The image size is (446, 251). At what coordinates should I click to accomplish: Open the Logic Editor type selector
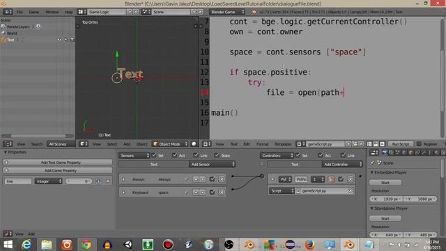pyautogui.click(x=8, y=234)
